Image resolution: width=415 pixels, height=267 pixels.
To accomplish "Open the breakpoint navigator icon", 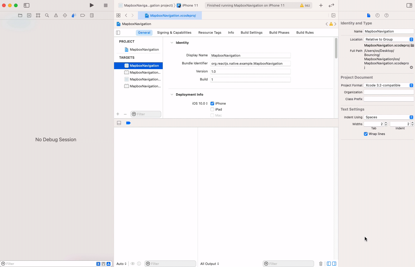I will click(83, 15).
